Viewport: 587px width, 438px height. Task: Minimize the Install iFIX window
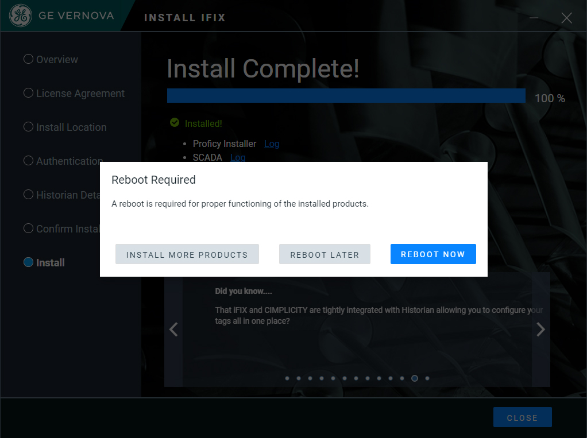click(x=534, y=18)
